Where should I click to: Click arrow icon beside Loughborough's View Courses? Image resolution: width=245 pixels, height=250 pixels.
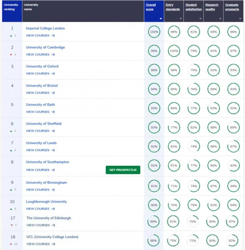click(53, 209)
